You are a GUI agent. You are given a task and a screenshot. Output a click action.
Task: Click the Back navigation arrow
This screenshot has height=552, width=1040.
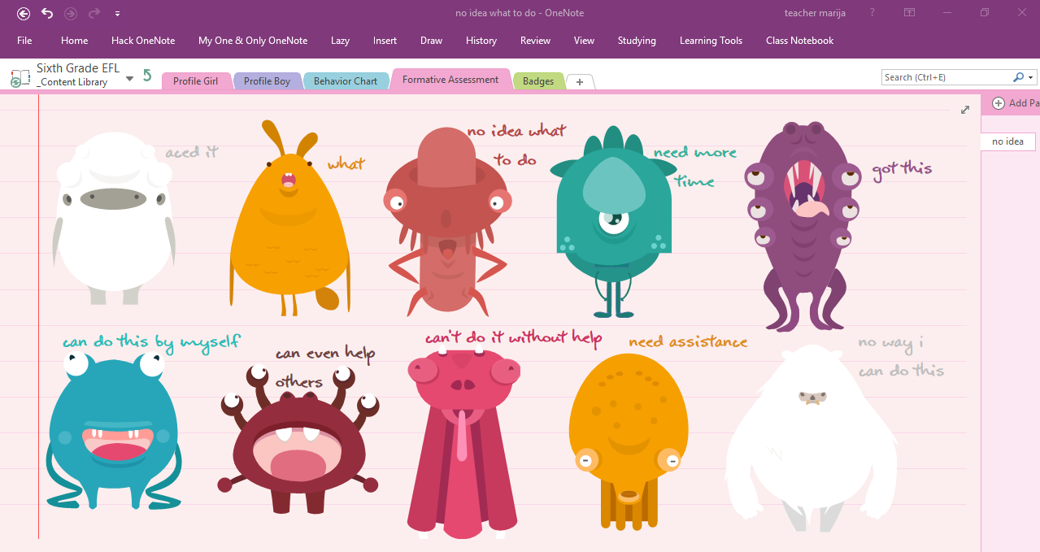click(23, 13)
